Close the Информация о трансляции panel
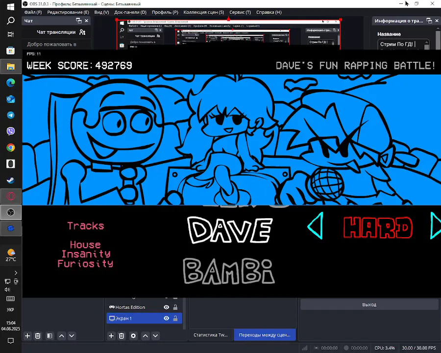This screenshot has height=353, width=441. tap(437, 21)
